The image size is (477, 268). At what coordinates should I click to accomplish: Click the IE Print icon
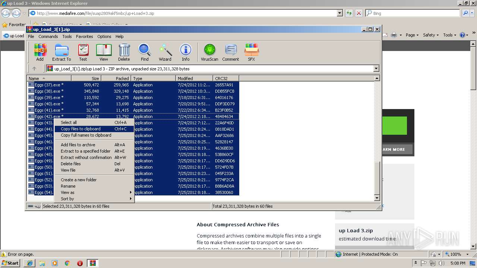pyautogui.click(x=394, y=35)
